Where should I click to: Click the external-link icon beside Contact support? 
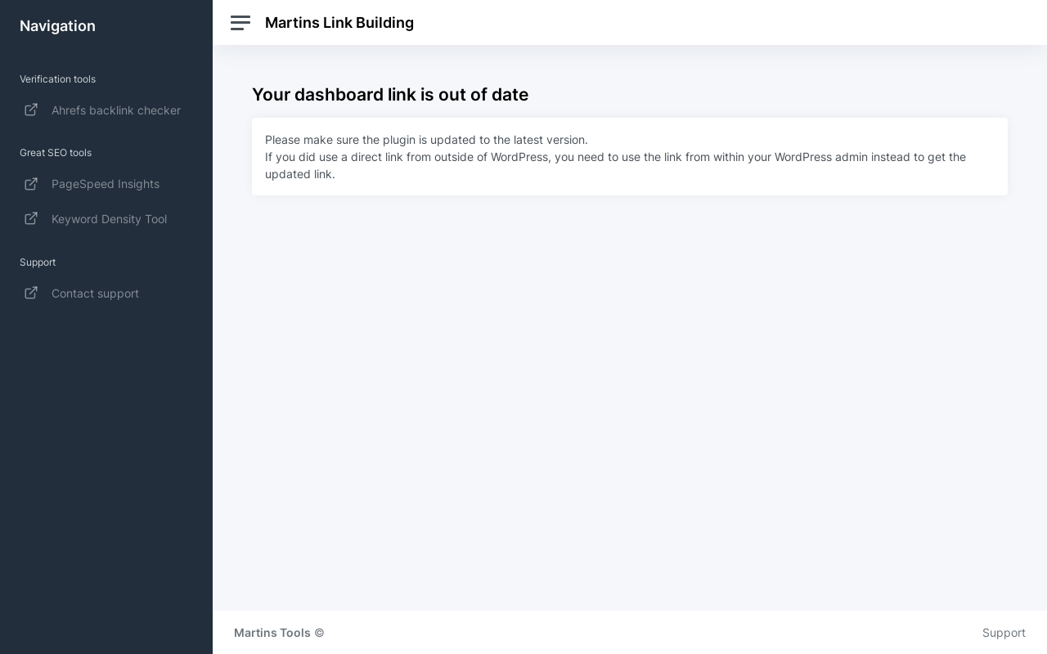pyautogui.click(x=31, y=293)
